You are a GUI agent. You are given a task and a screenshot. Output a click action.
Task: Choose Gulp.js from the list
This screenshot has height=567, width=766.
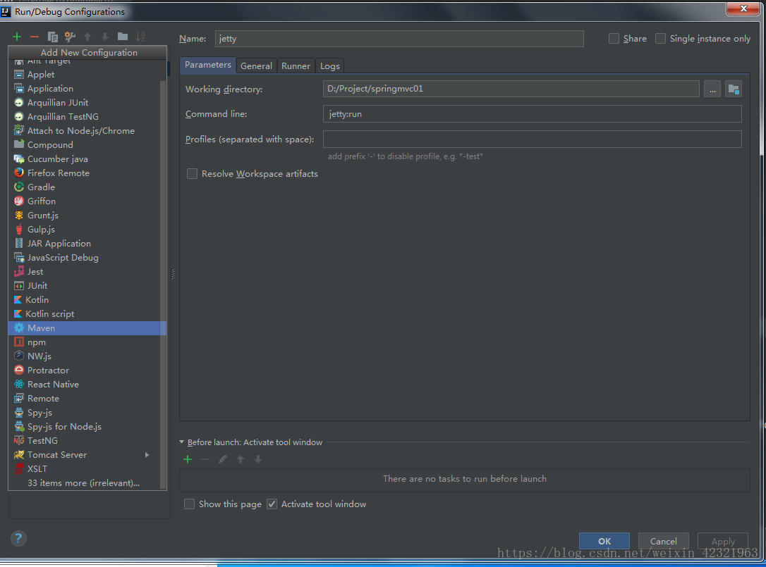coord(87,230)
